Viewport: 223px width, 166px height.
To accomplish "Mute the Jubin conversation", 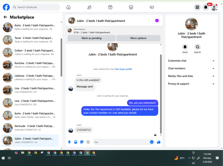I will tap(185, 47).
